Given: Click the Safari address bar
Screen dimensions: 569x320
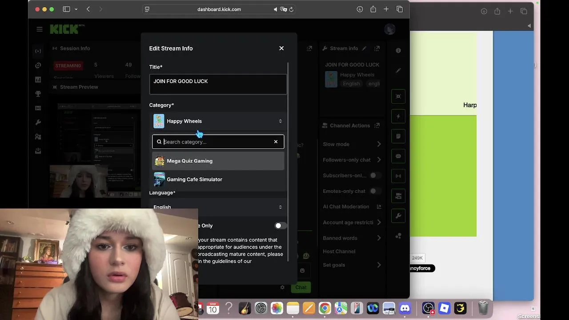Looking at the screenshot, I should 219,9.
